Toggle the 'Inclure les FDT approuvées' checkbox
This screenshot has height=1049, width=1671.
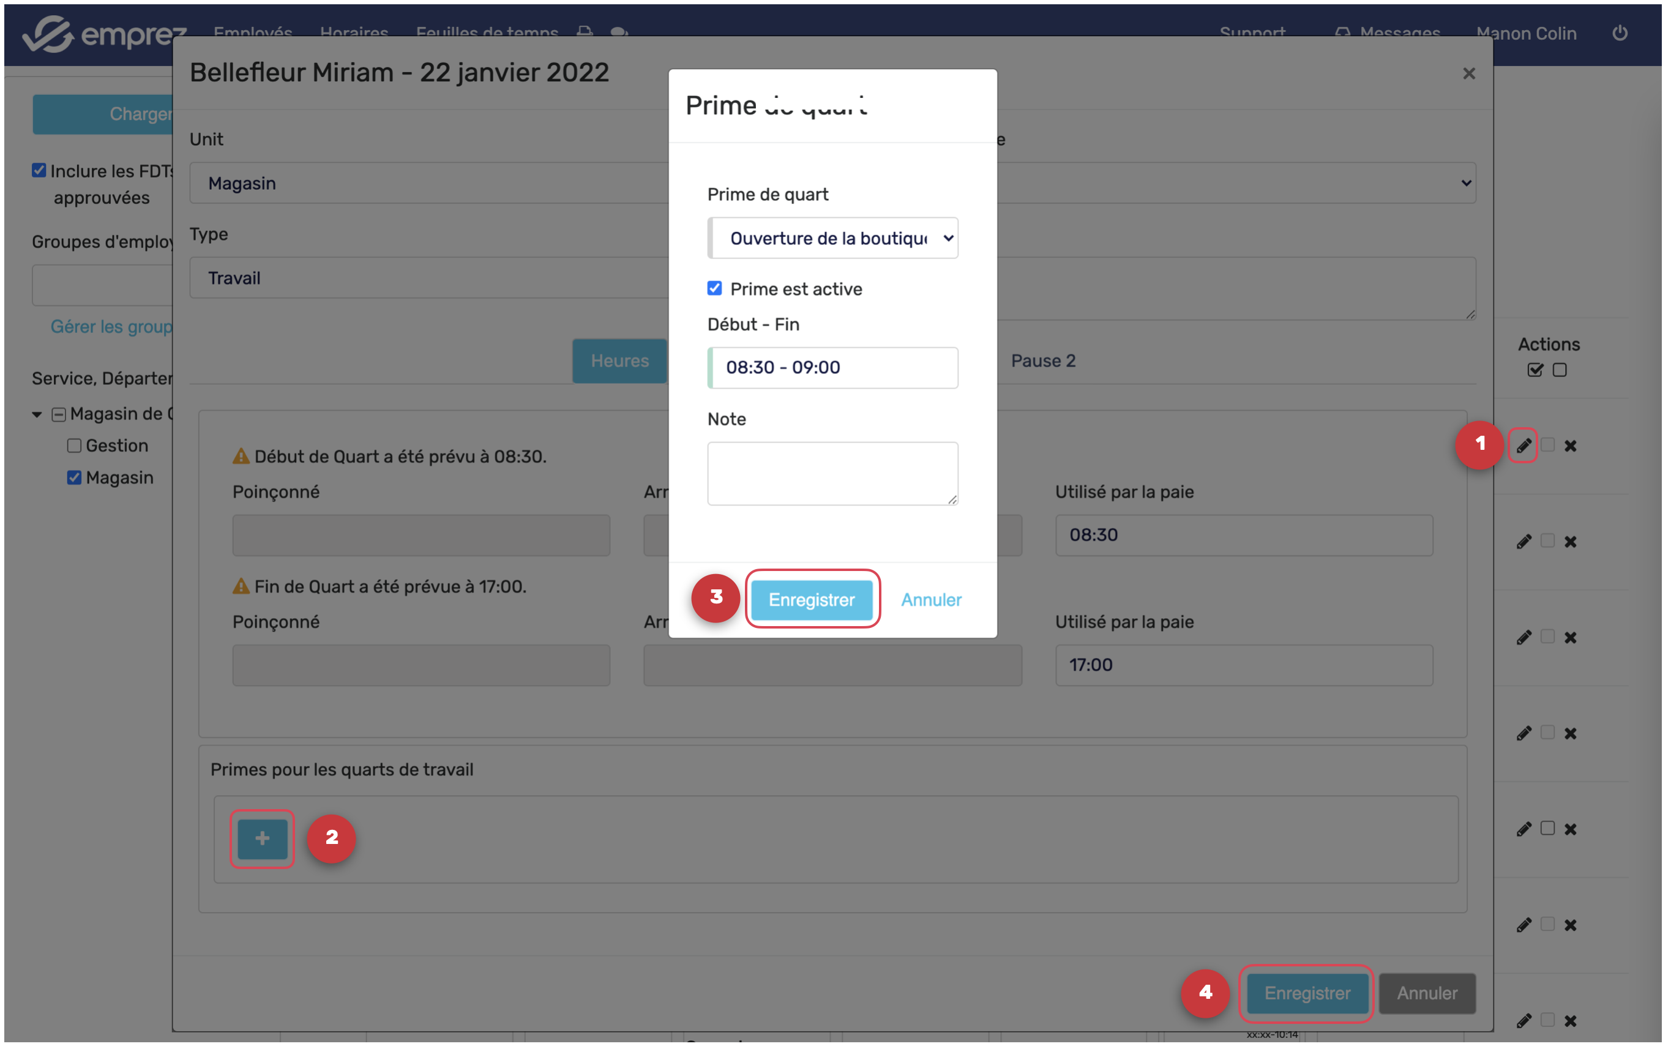point(39,171)
